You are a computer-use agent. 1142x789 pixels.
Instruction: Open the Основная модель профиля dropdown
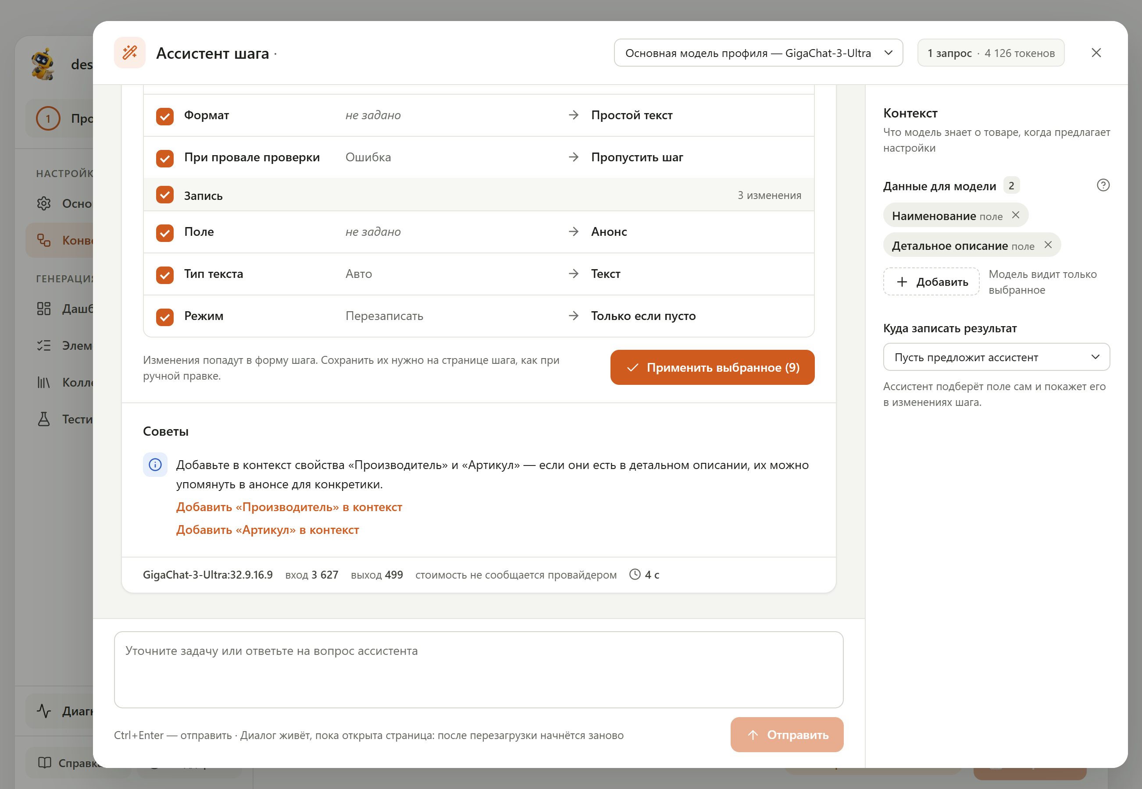(x=758, y=53)
